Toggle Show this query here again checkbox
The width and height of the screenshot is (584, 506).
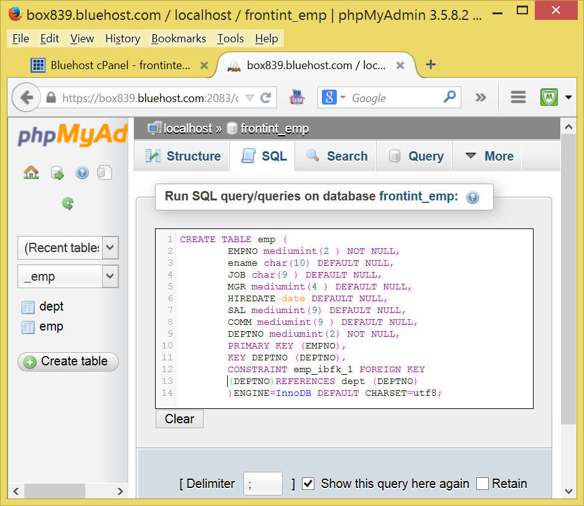pyautogui.click(x=308, y=484)
